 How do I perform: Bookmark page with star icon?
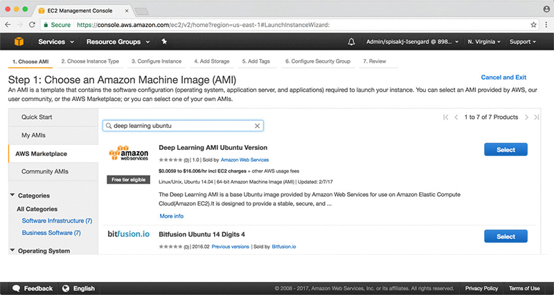click(x=533, y=25)
